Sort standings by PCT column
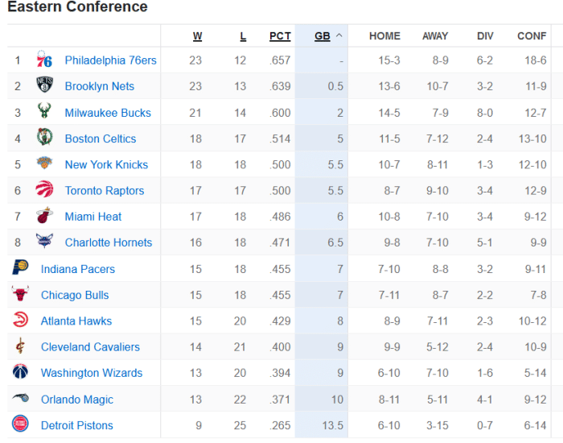 pyautogui.click(x=280, y=36)
